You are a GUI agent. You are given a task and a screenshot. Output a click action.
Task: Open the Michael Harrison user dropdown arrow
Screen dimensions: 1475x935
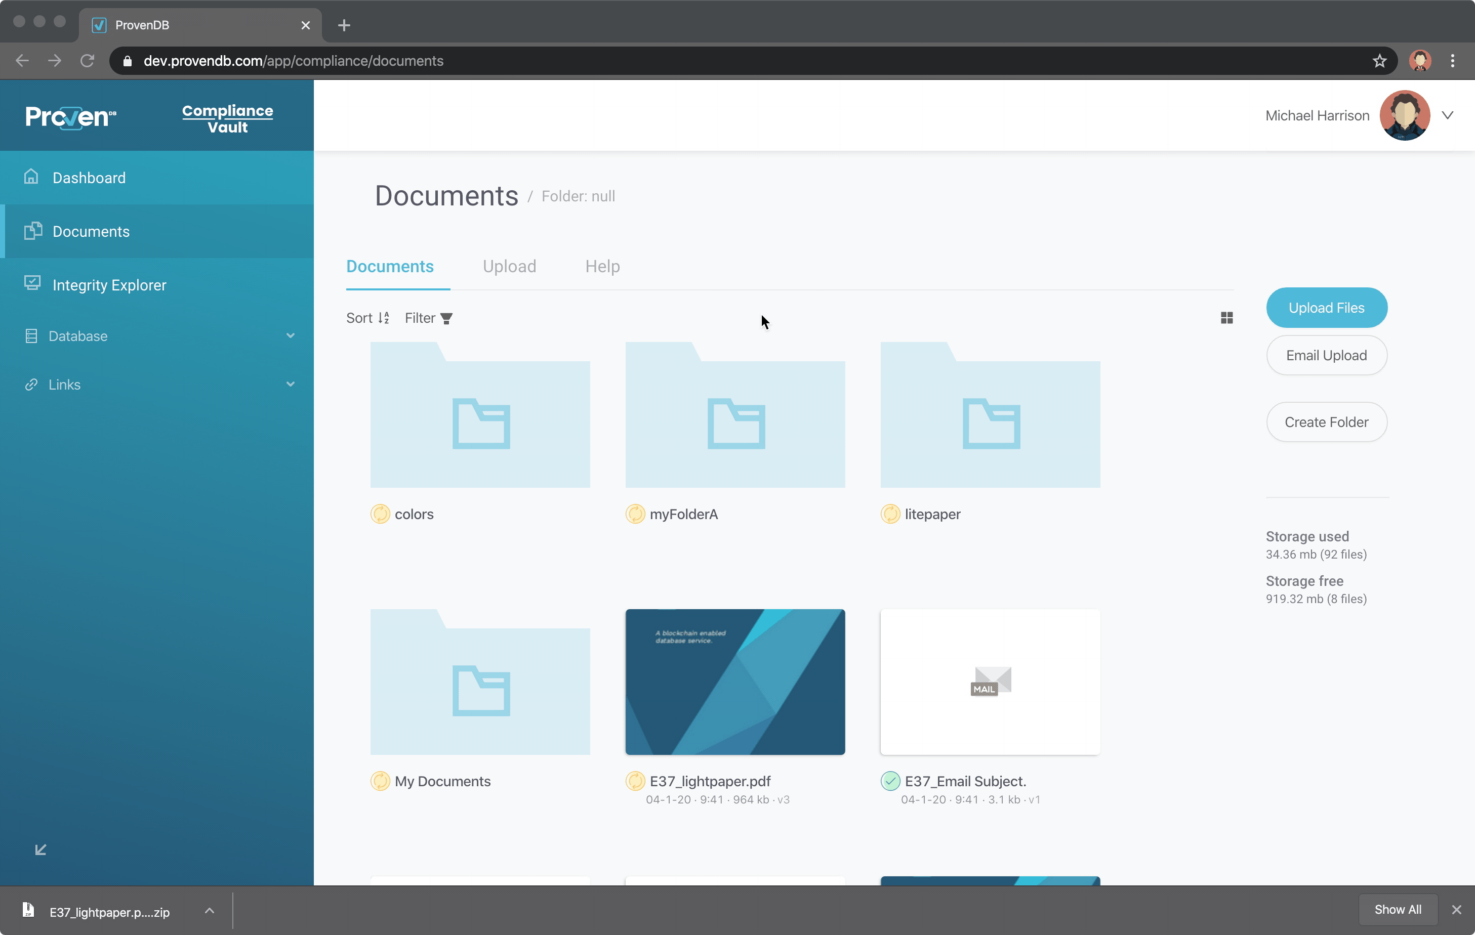1448,116
